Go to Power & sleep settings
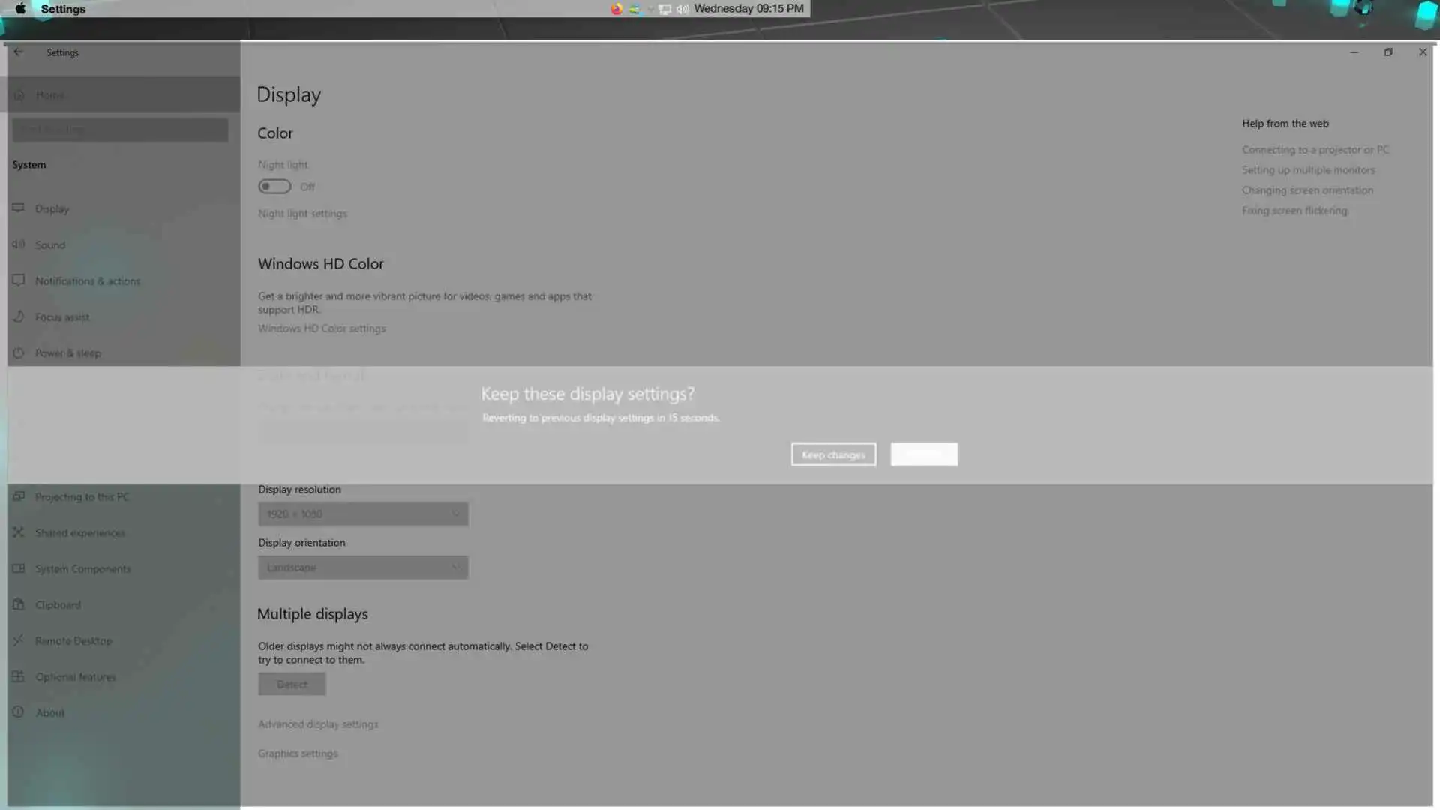The height and width of the screenshot is (810, 1440). click(67, 353)
